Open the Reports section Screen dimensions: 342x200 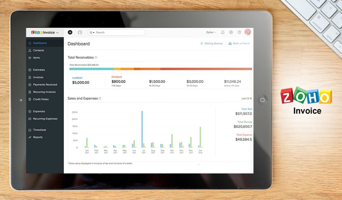[x=38, y=137]
